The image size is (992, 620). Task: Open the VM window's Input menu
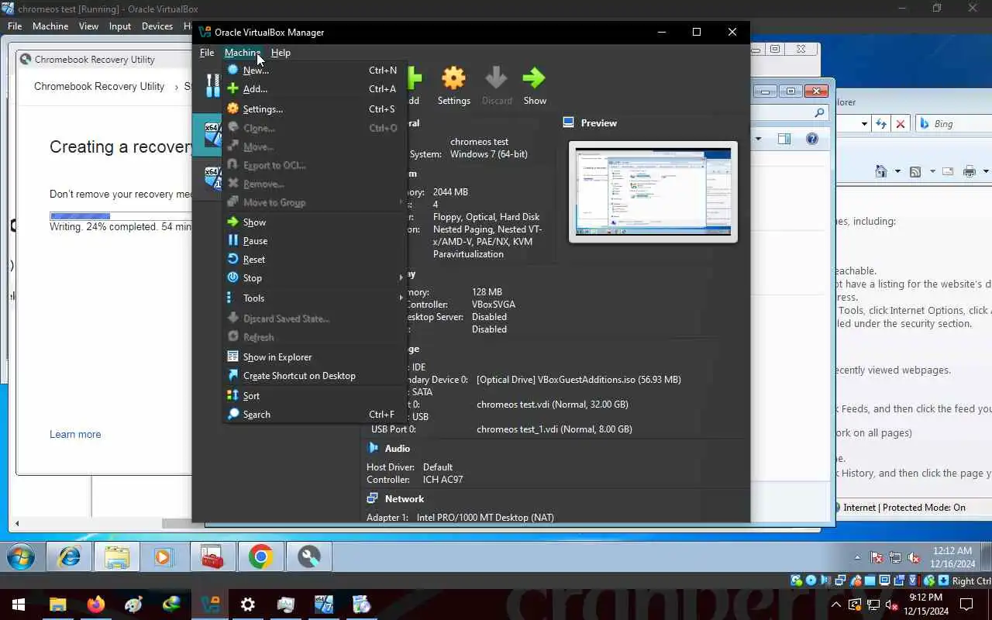[x=120, y=26]
